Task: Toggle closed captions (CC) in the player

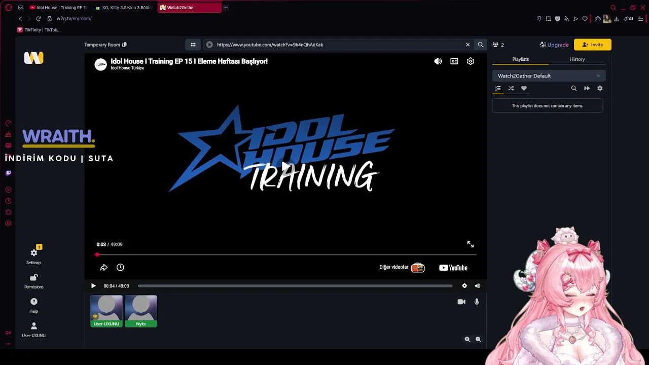Action: coord(454,61)
